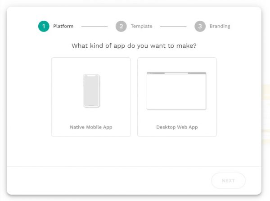Click the home bar on the phone illustration
This screenshot has width=270, height=201.
pyautogui.click(x=91, y=105)
